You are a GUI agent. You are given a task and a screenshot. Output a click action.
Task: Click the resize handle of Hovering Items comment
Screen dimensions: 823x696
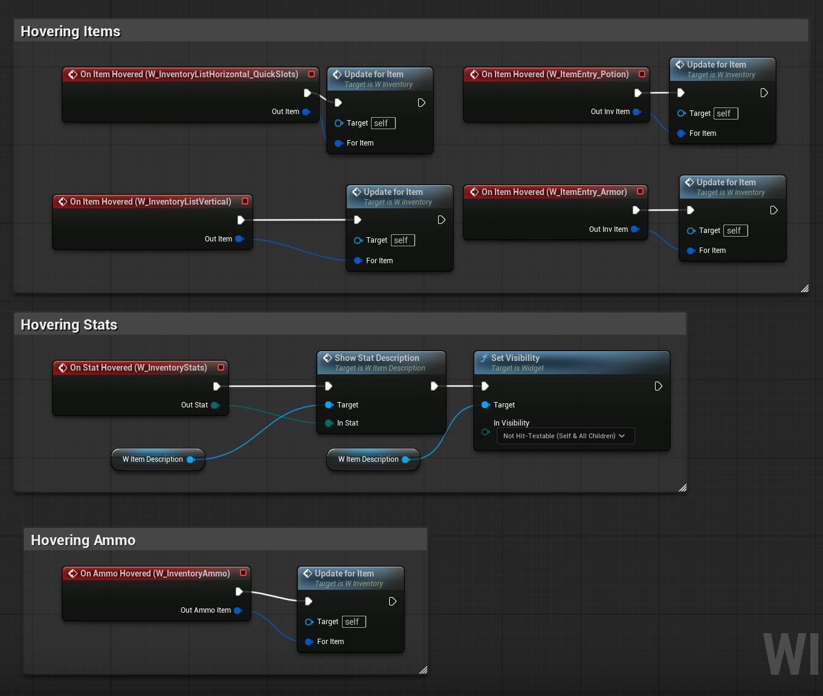[804, 289]
